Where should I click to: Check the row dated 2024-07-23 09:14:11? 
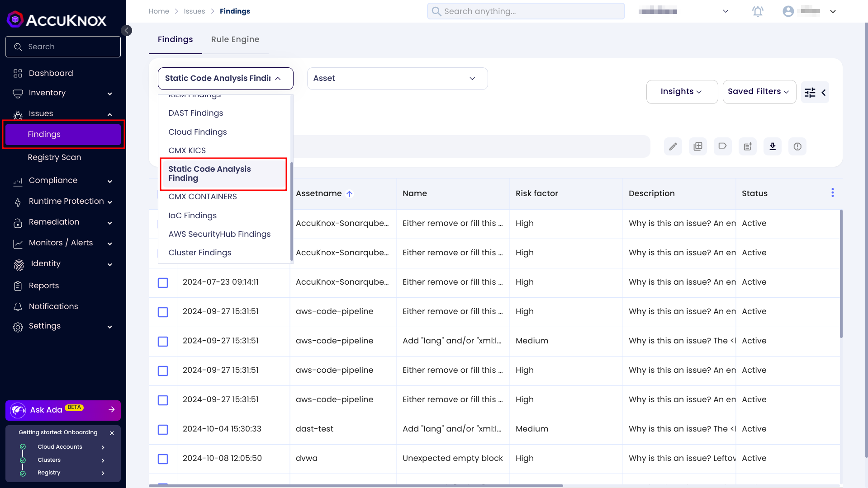click(x=163, y=283)
